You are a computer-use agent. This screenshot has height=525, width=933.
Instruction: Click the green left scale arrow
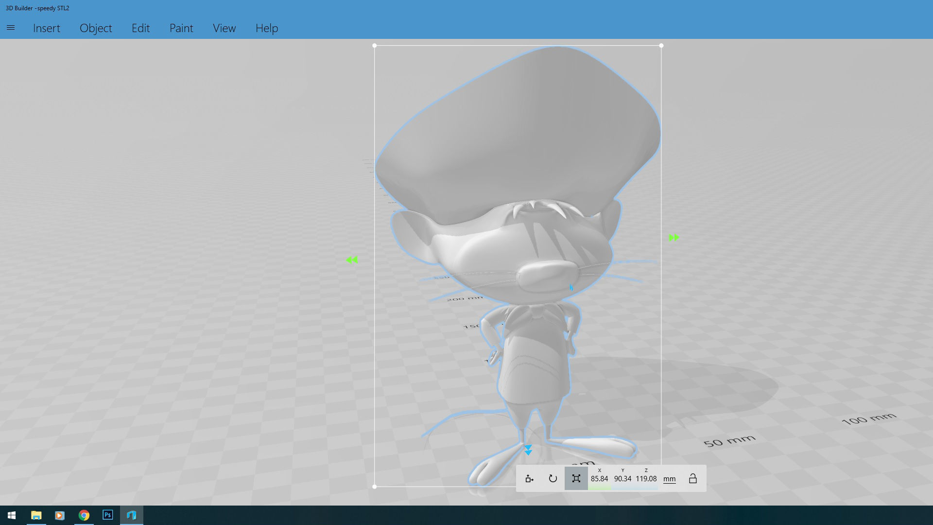point(351,260)
